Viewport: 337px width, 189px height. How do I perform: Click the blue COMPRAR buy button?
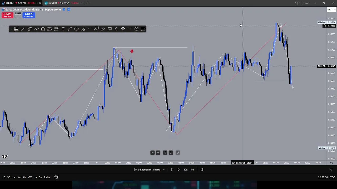coord(28,15)
